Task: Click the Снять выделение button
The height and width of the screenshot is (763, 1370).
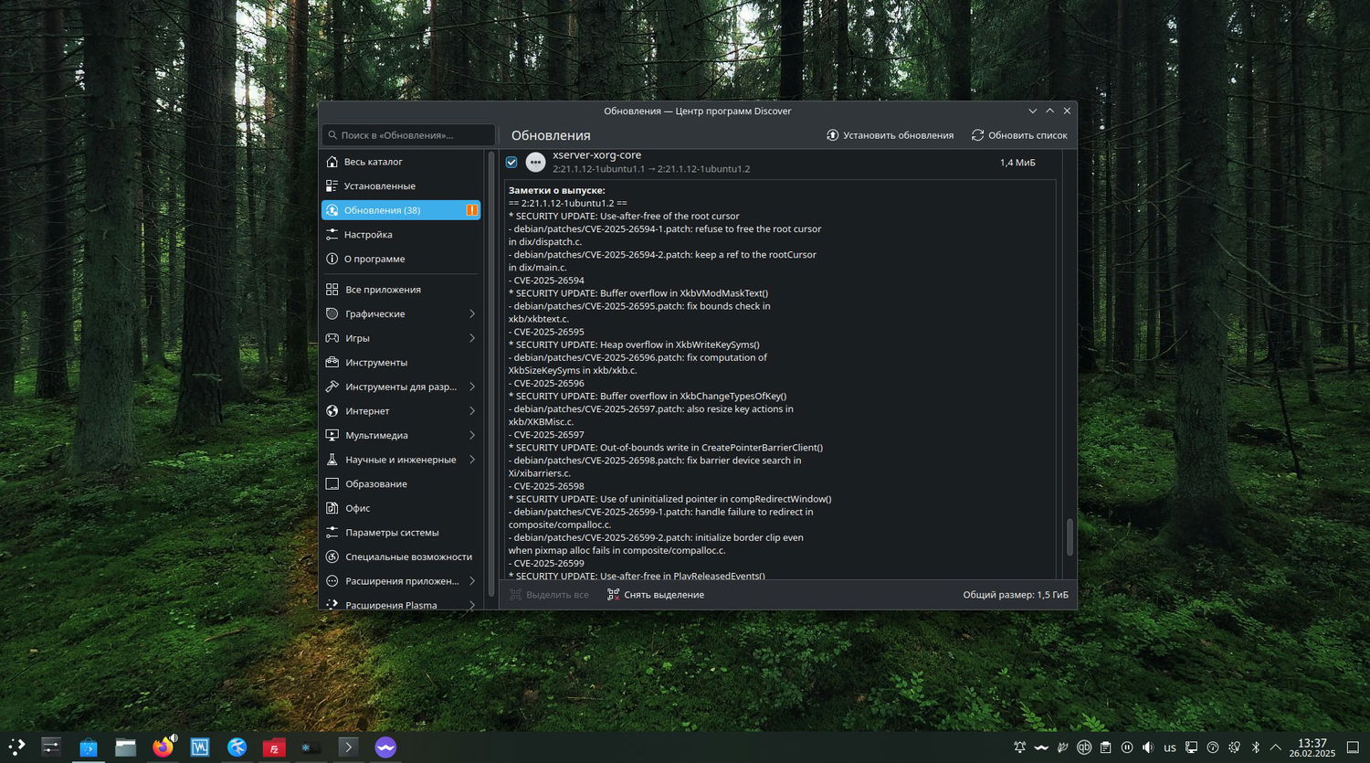Action: pyautogui.click(x=656, y=595)
